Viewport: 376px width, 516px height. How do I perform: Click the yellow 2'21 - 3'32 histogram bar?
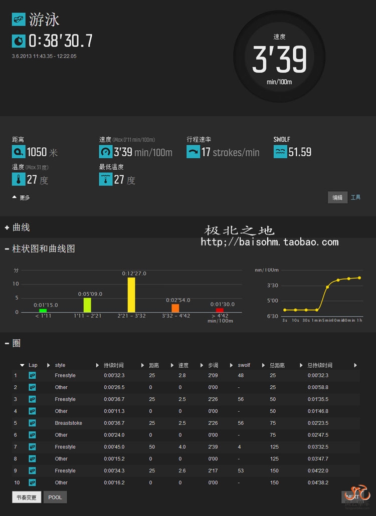point(131,295)
